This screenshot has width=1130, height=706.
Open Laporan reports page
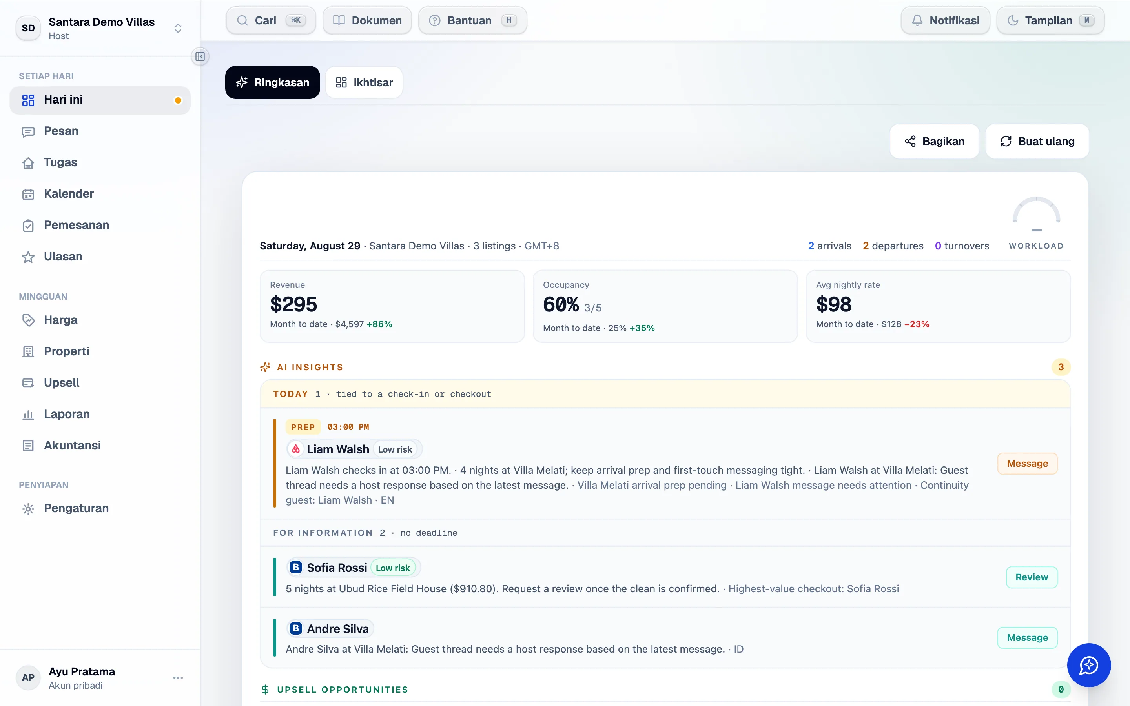click(100, 414)
